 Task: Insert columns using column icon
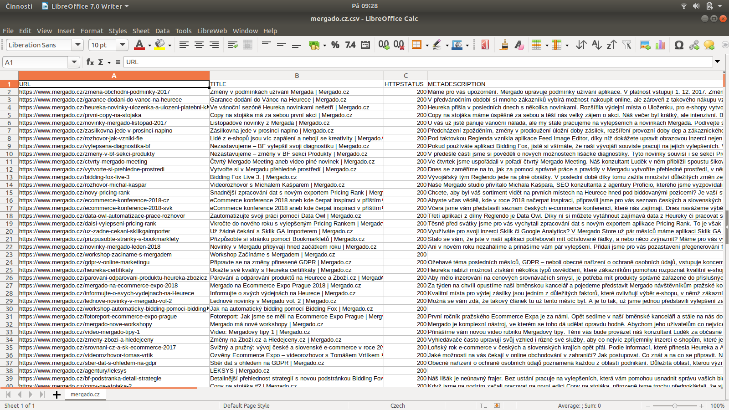coord(556,45)
